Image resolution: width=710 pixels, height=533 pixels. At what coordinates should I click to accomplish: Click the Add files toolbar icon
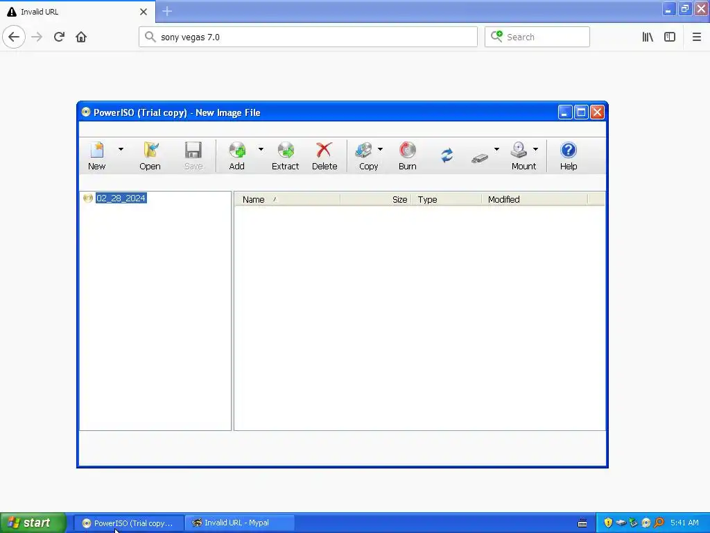[237, 151]
